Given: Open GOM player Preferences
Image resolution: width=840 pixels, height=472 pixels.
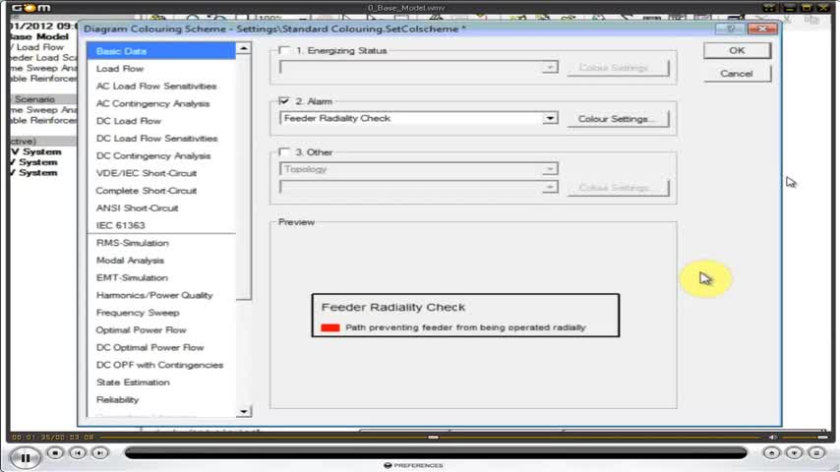Looking at the screenshot, I should click(413, 465).
